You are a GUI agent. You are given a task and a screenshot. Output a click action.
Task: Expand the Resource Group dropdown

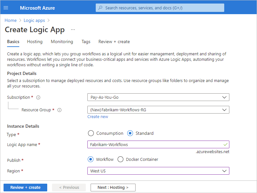click(x=158, y=110)
